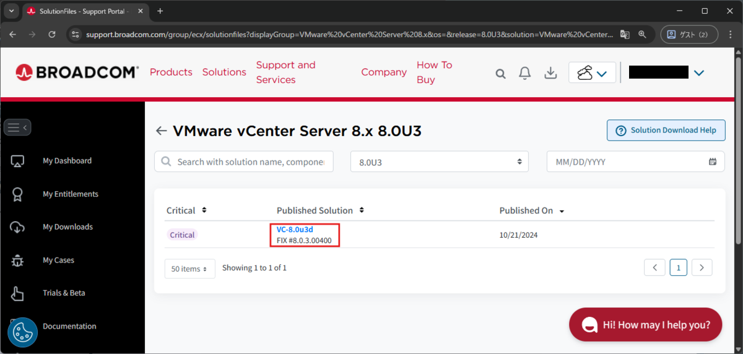Image resolution: width=743 pixels, height=354 pixels.
Task: Sort by the Critical column
Action: (186, 210)
